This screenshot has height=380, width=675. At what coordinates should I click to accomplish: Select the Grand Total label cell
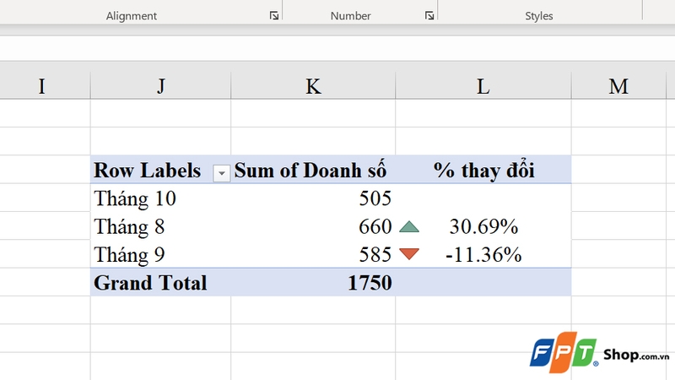click(x=150, y=283)
